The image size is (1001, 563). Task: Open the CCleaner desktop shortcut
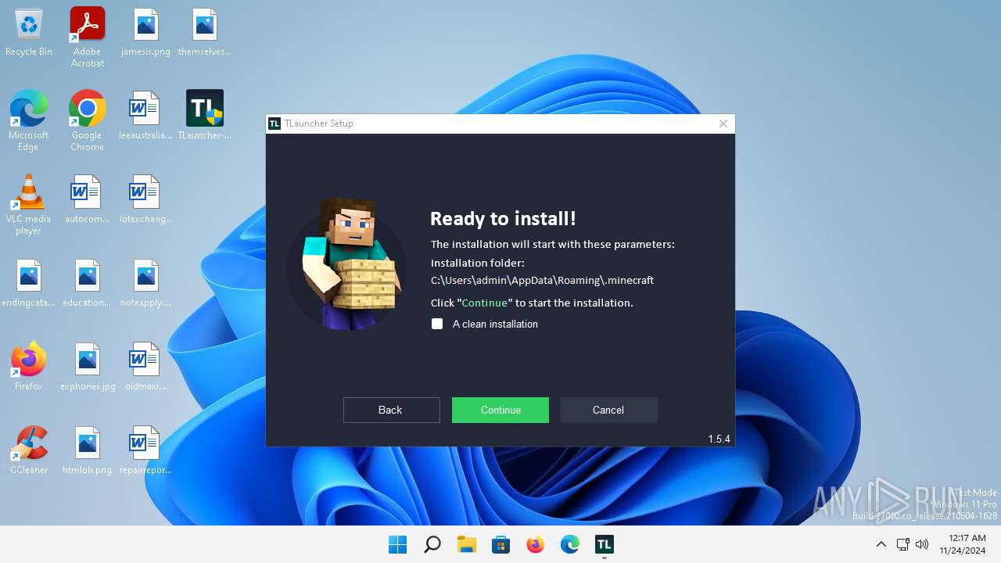point(29,450)
